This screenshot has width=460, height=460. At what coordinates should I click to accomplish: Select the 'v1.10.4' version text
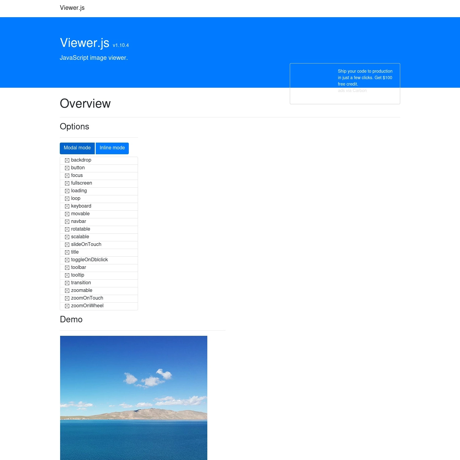(x=121, y=45)
